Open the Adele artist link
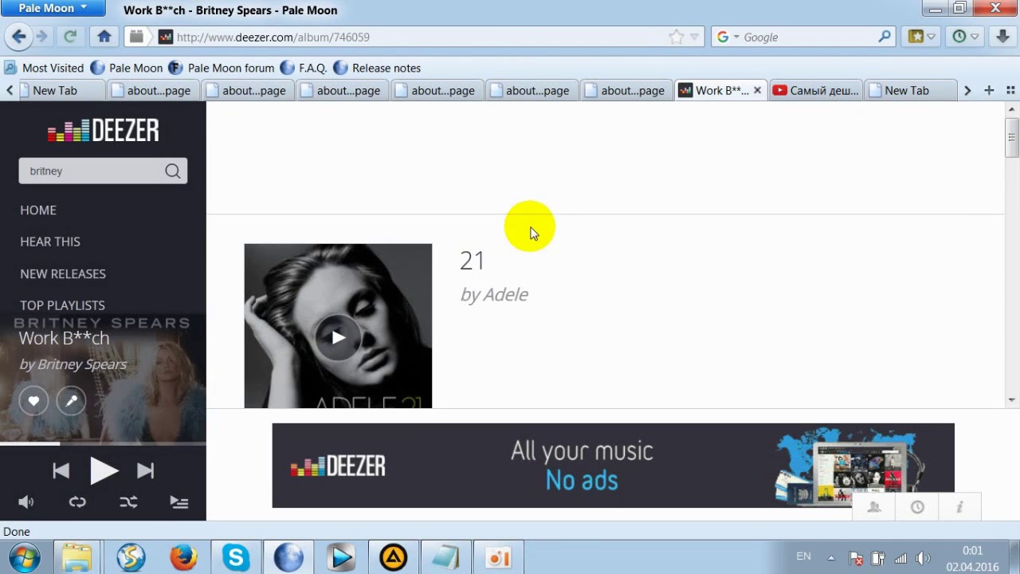The height and width of the screenshot is (574, 1020). tap(505, 294)
